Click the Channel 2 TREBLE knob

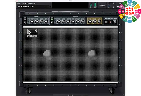[64, 21]
